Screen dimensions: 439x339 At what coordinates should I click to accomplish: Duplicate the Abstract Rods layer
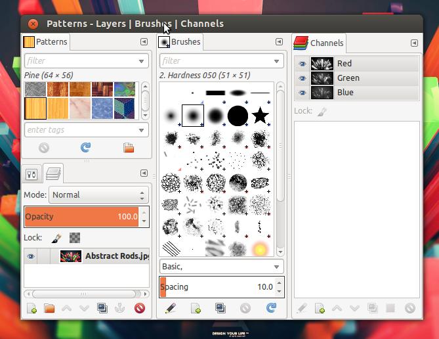tap(102, 308)
